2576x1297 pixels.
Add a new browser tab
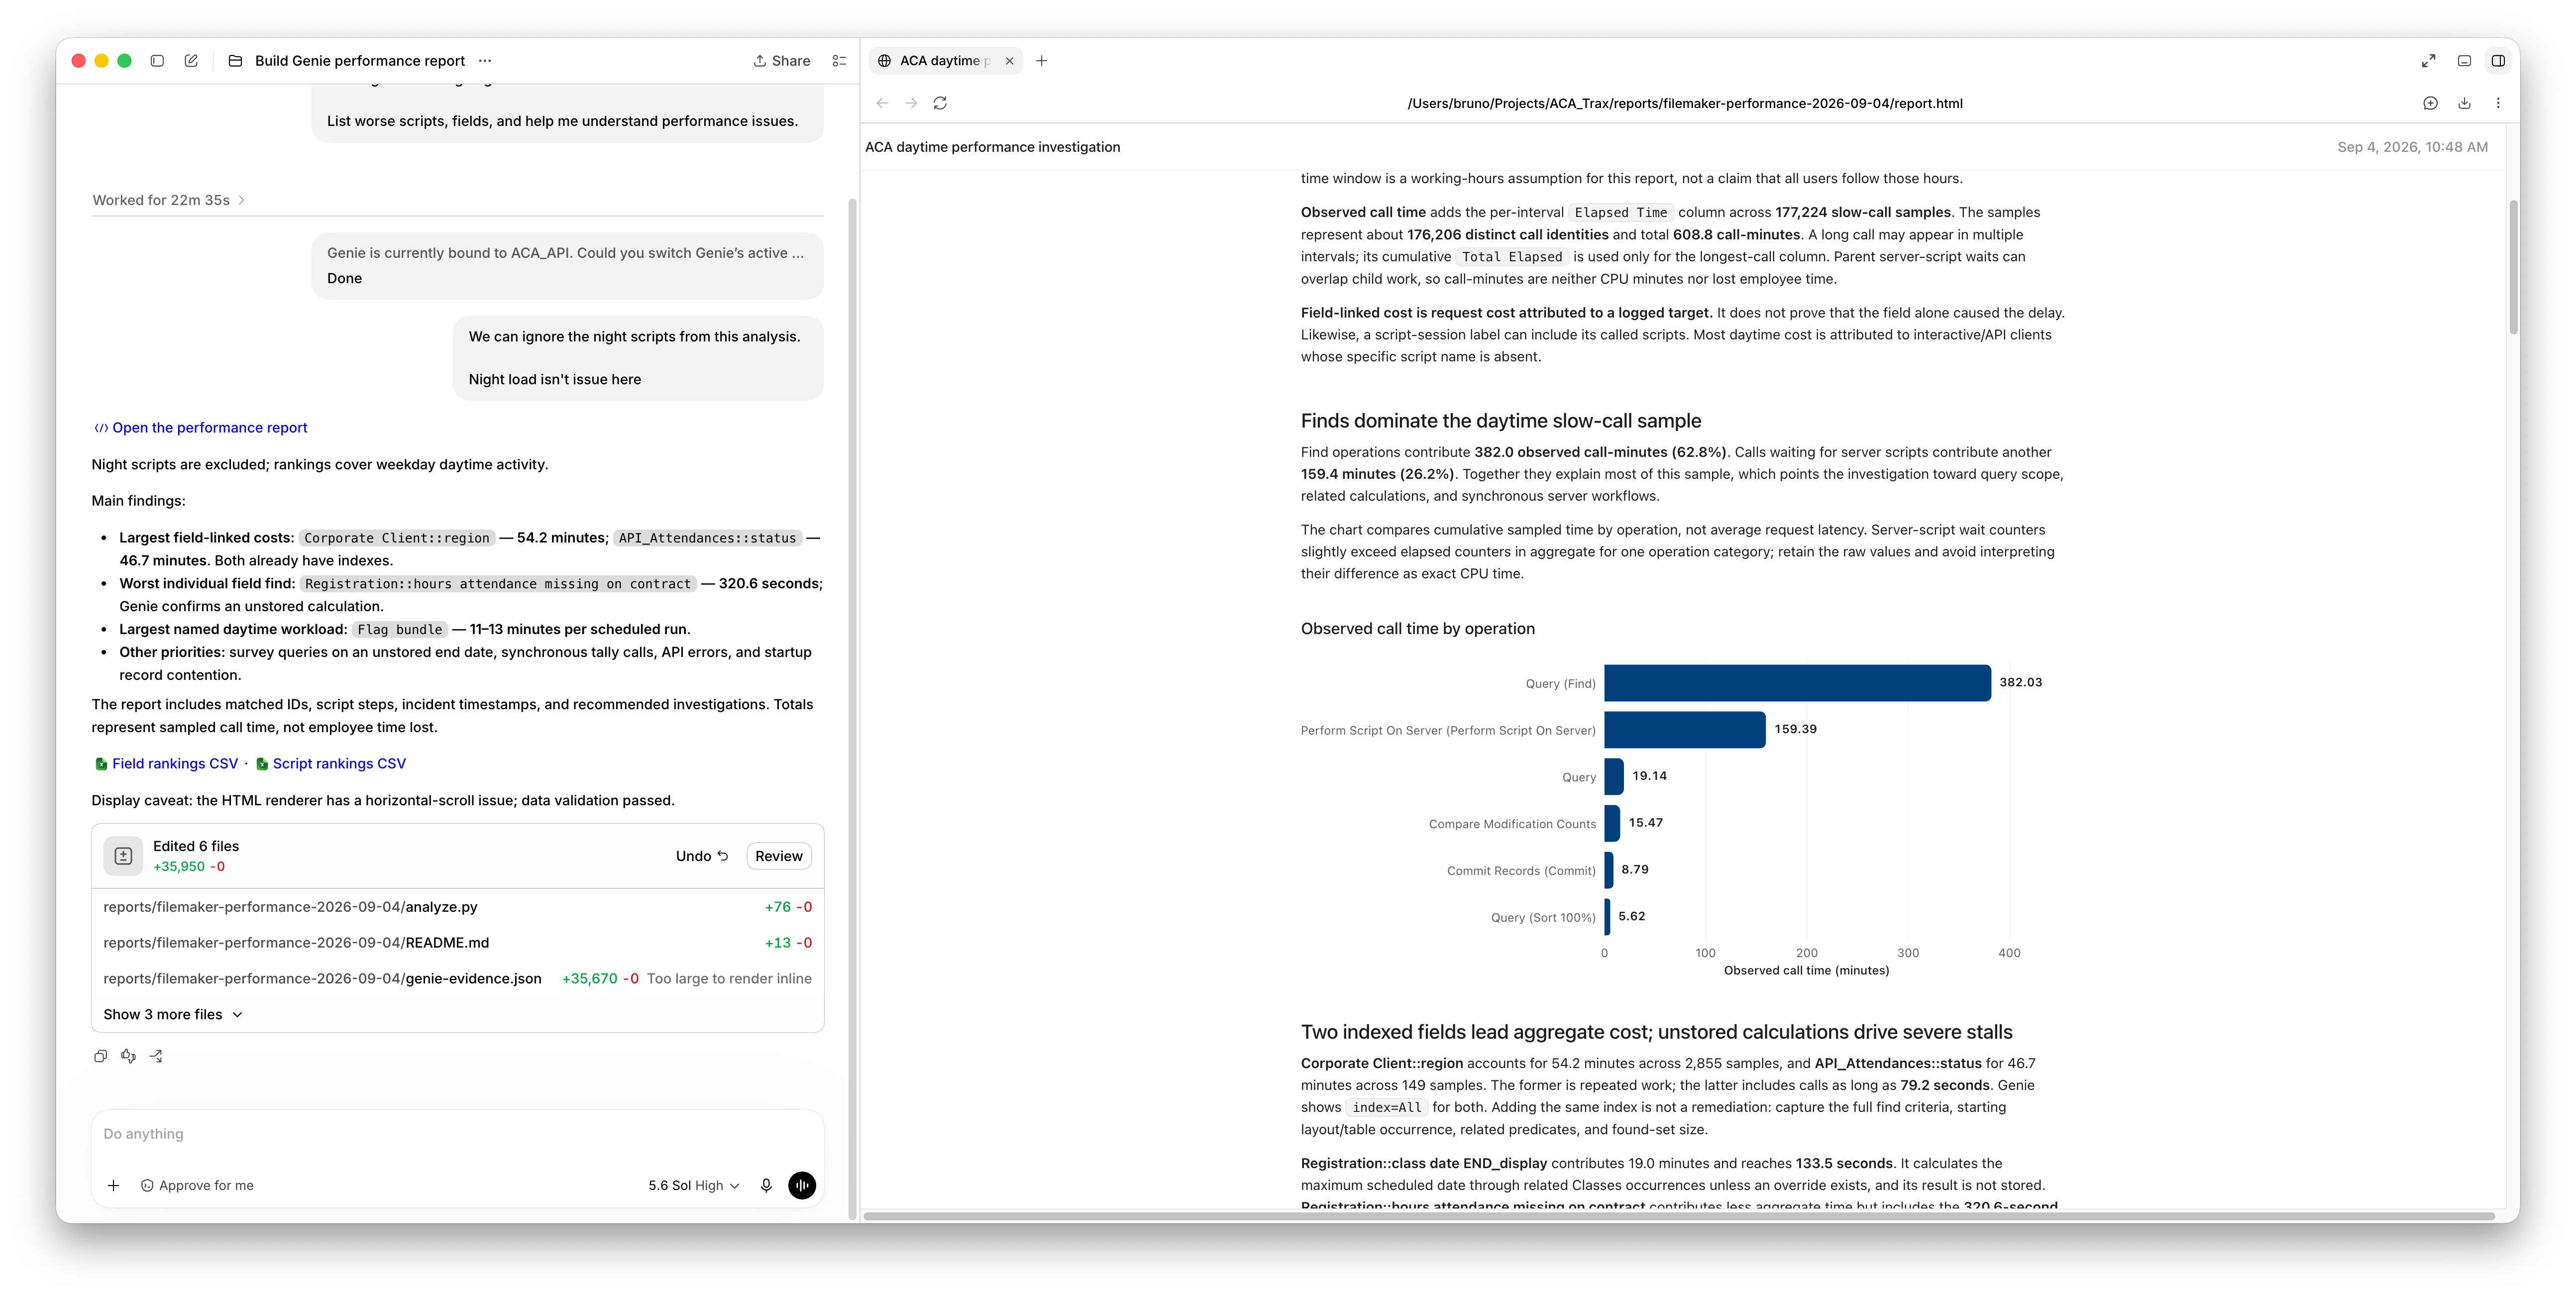1042,61
